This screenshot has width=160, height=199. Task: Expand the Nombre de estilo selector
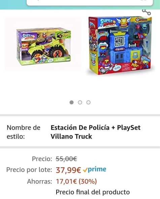pos(80,132)
